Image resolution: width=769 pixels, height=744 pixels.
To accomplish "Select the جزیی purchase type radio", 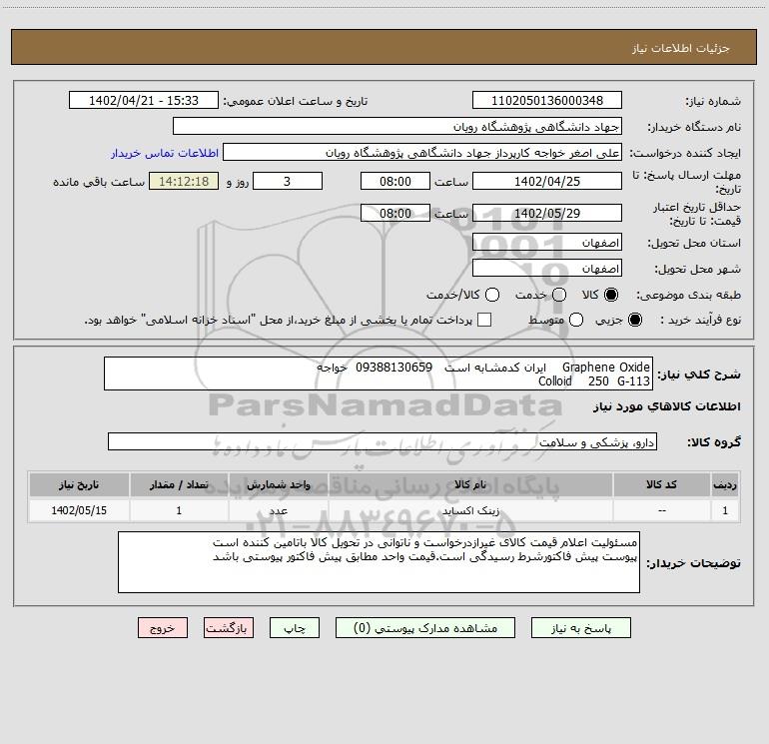I will [x=634, y=320].
